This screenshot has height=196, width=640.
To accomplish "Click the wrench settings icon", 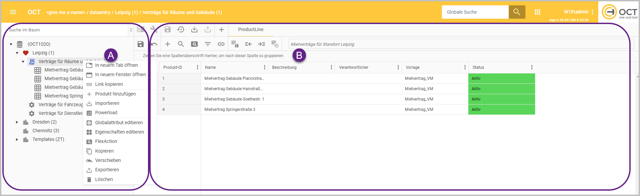I will 154,29.
